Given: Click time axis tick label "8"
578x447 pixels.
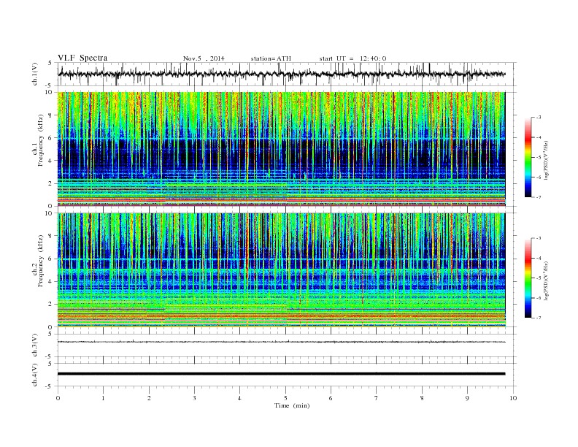Looking at the screenshot, I should (x=422, y=398).
